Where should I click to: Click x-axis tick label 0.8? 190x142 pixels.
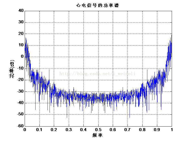point(142,130)
